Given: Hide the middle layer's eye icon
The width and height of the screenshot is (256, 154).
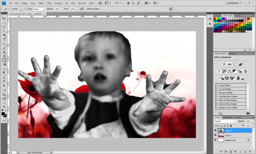Looking at the screenshot, I should [215, 135].
